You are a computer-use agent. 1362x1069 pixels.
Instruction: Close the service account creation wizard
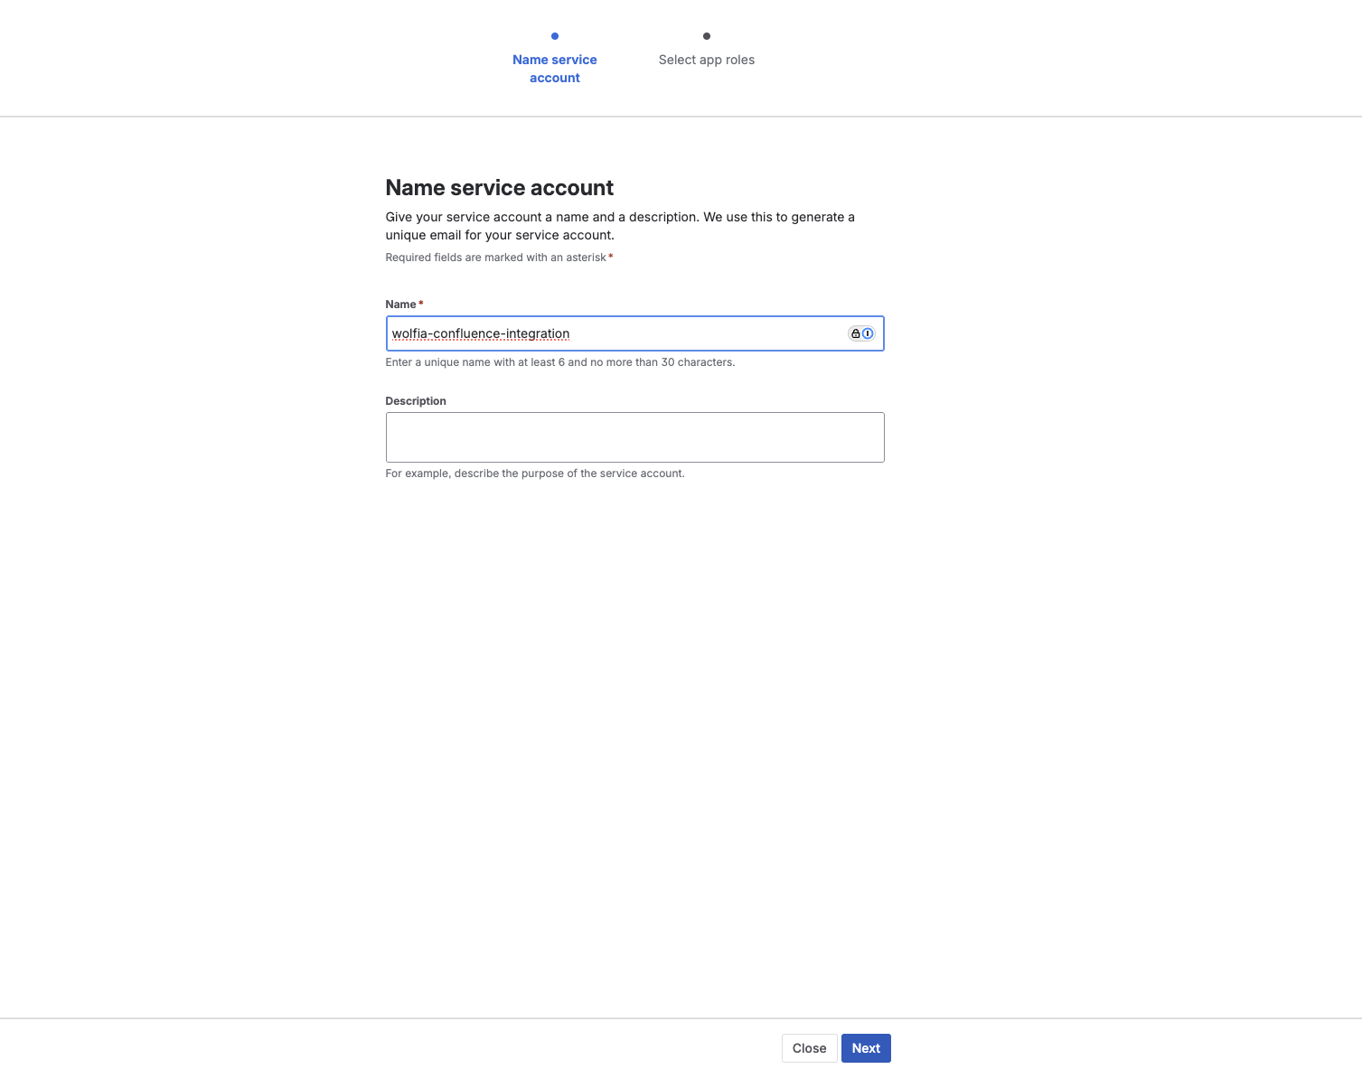pos(809,1048)
